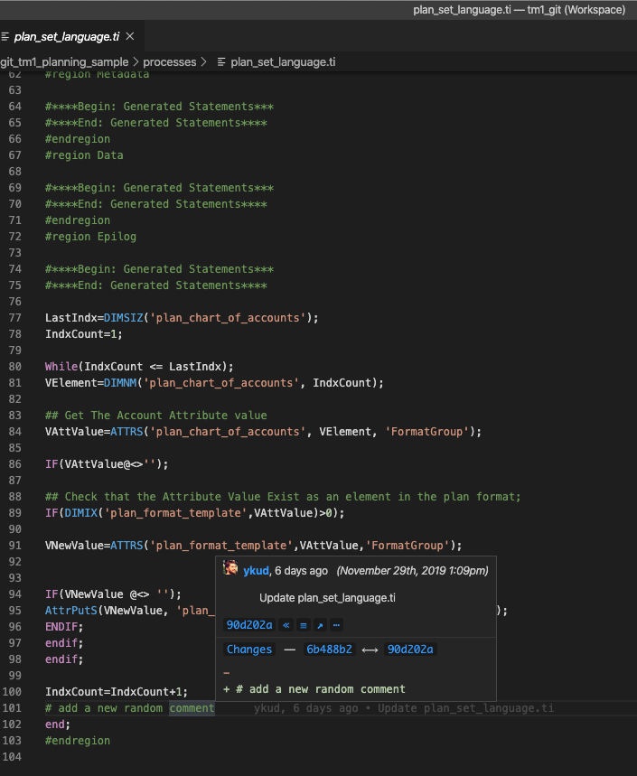
Task: Click line number 77 in the gutter
Action: (x=15, y=318)
